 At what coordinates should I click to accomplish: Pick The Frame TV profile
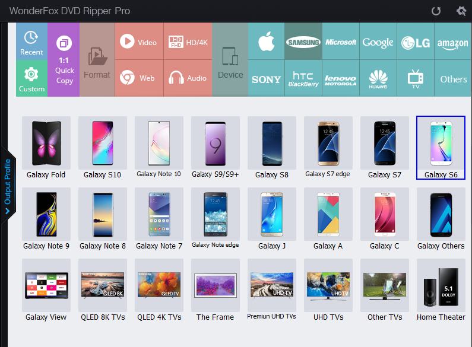pyautogui.click(x=216, y=290)
